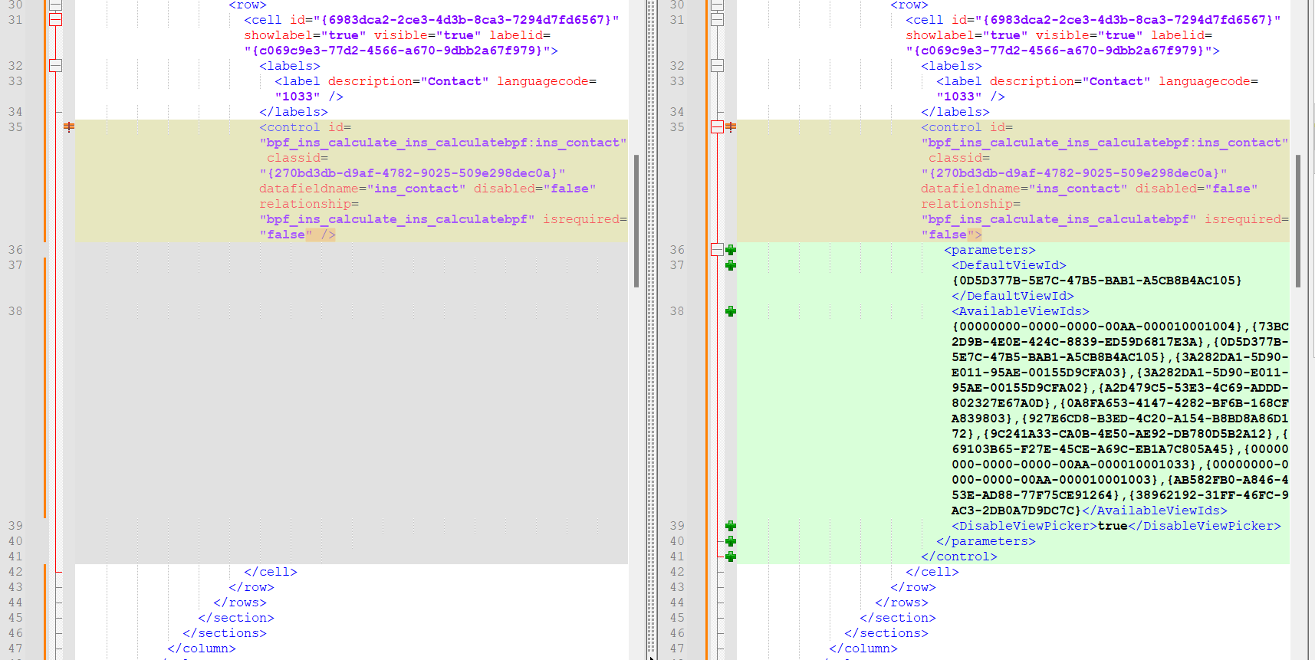Click the "1033" /> value in right pane
1315x660 pixels.
point(971,97)
